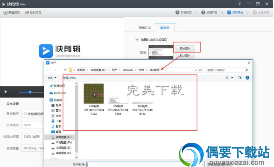Select OneDrive in the navigation pane
Image resolution: width=274 pixels, height=167 pixels.
pos(58,93)
